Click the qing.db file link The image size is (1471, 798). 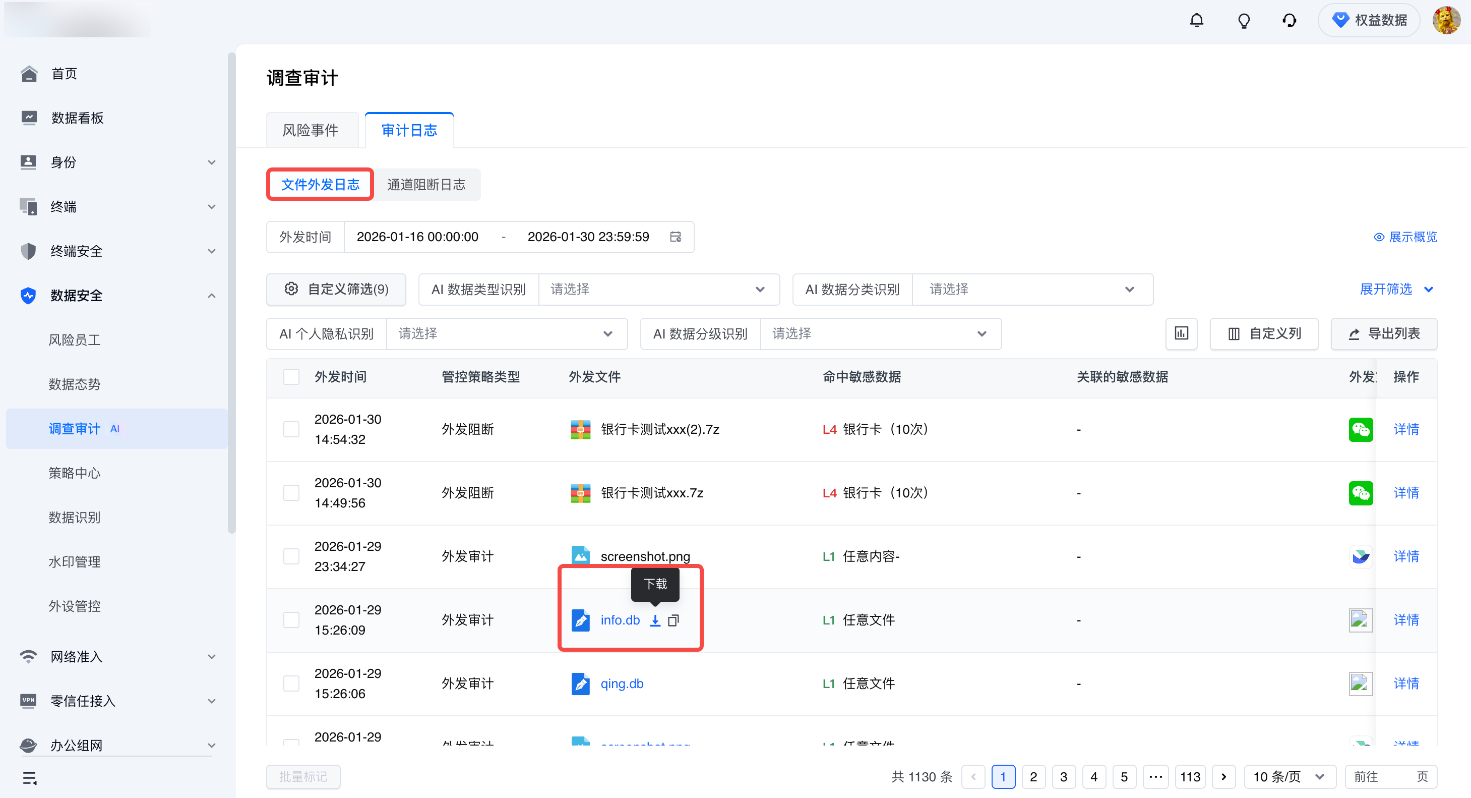(x=622, y=683)
